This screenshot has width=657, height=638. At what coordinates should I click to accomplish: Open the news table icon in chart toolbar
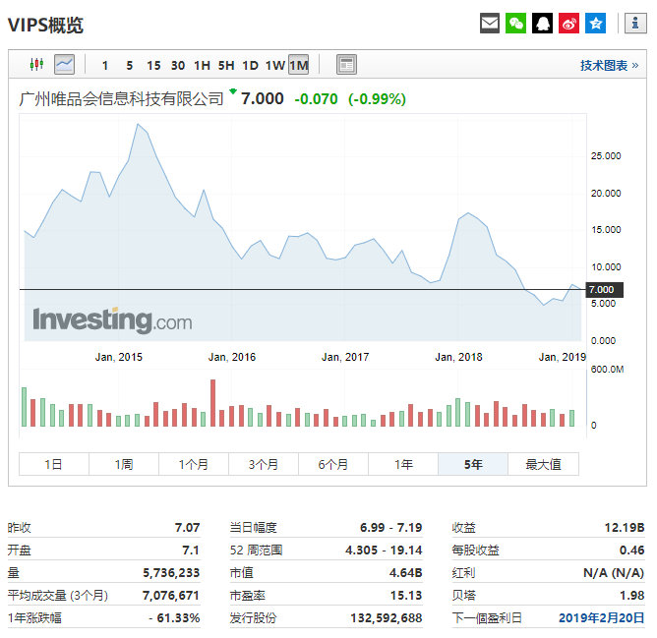[x=346, y=65]
